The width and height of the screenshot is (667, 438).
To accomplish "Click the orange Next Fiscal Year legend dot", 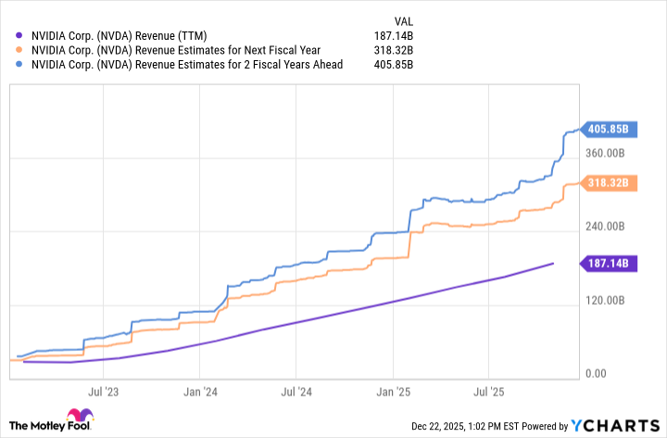I will tap(19, 50).
